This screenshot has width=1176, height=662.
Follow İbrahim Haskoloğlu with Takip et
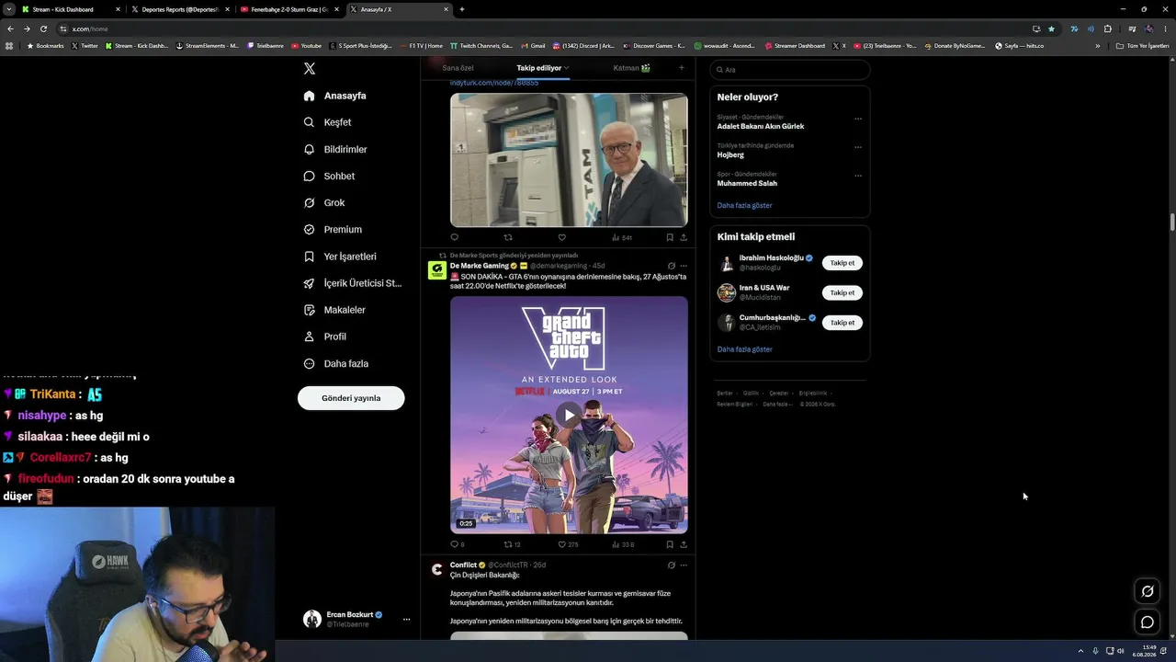[842, 263]
